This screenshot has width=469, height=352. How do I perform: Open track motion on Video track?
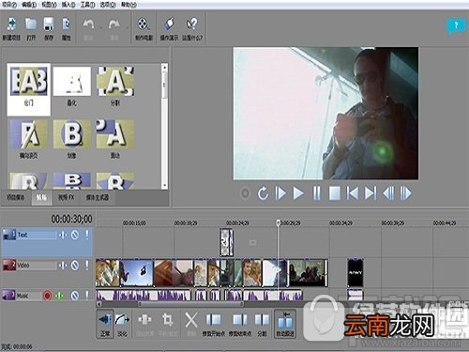point(63,266)
